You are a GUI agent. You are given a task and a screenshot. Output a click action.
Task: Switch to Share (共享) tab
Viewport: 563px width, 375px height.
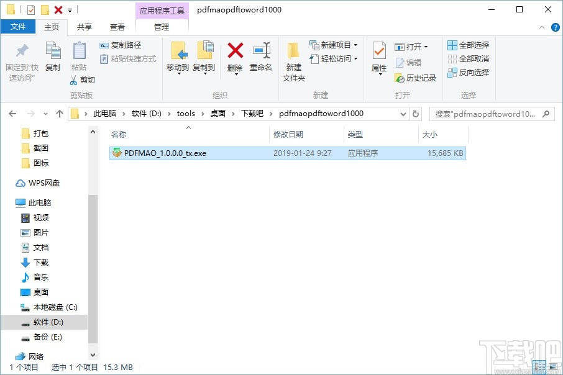tap(85, 27)
